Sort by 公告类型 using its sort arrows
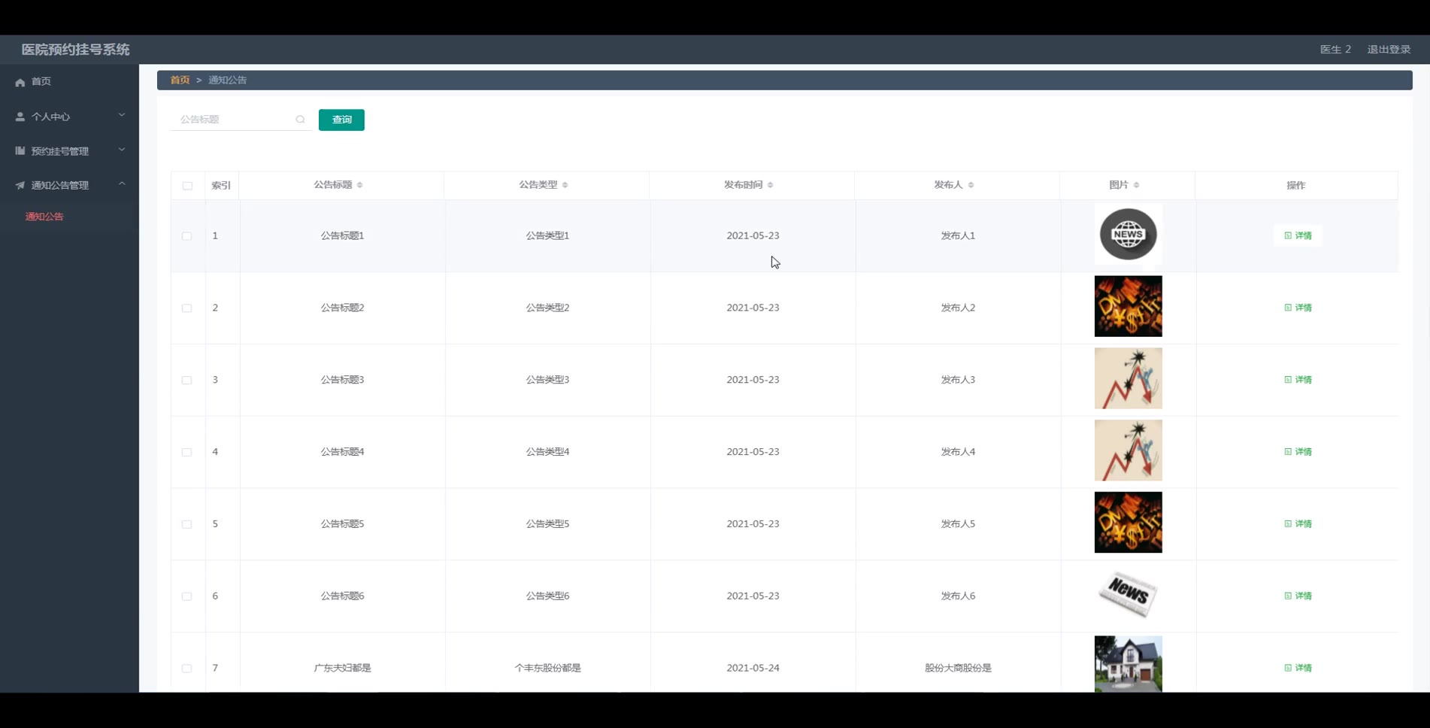Screen dimensions: 1430x728 [x=565, y=185]
